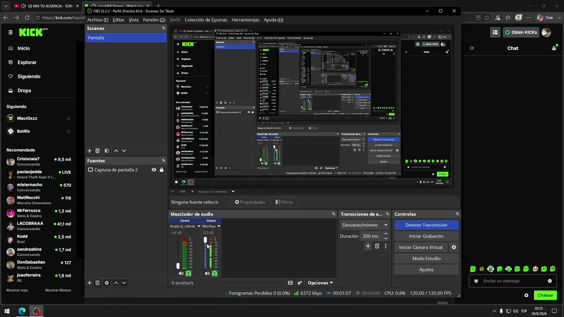The image size is (564, 317).
Task: Toggle monitoring headphones for Mic/Aux
Action: tap(215, 273)
